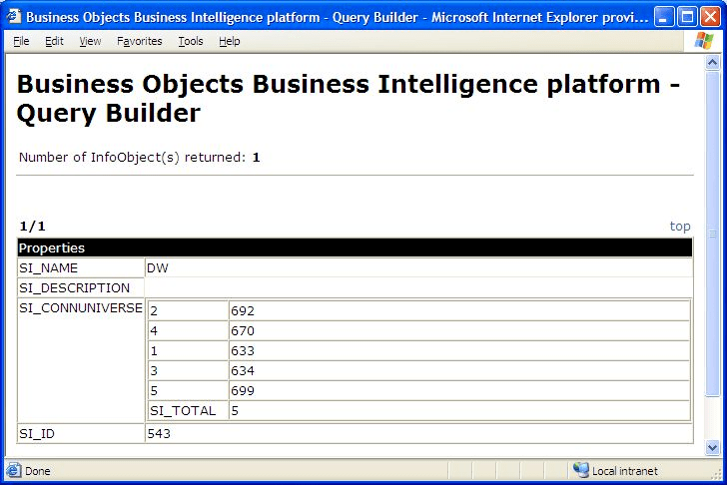727x485 pixels.
Task: Select the DW value cell
Action: click(x=419, y=267)
